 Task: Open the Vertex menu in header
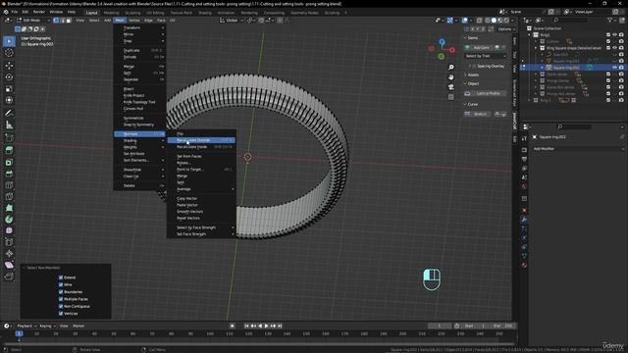click(x=134, y=20)
